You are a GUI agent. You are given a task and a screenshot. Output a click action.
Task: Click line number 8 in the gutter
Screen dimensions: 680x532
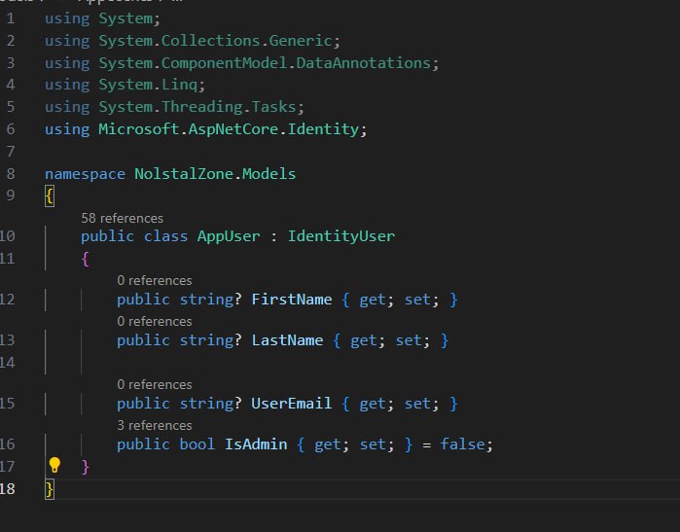[x=11, y=174]
